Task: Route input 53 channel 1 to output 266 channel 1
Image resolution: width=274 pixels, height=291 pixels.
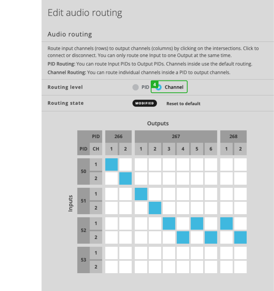Action: coord(111,253)
